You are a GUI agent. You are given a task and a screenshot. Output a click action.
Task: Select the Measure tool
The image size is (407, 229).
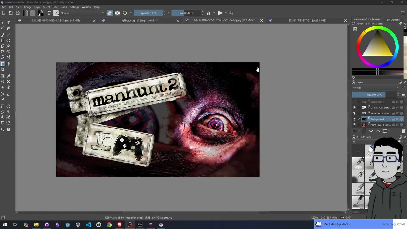[x=8, y=94]
